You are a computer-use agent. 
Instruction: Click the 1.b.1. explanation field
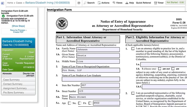pos(165,87)
